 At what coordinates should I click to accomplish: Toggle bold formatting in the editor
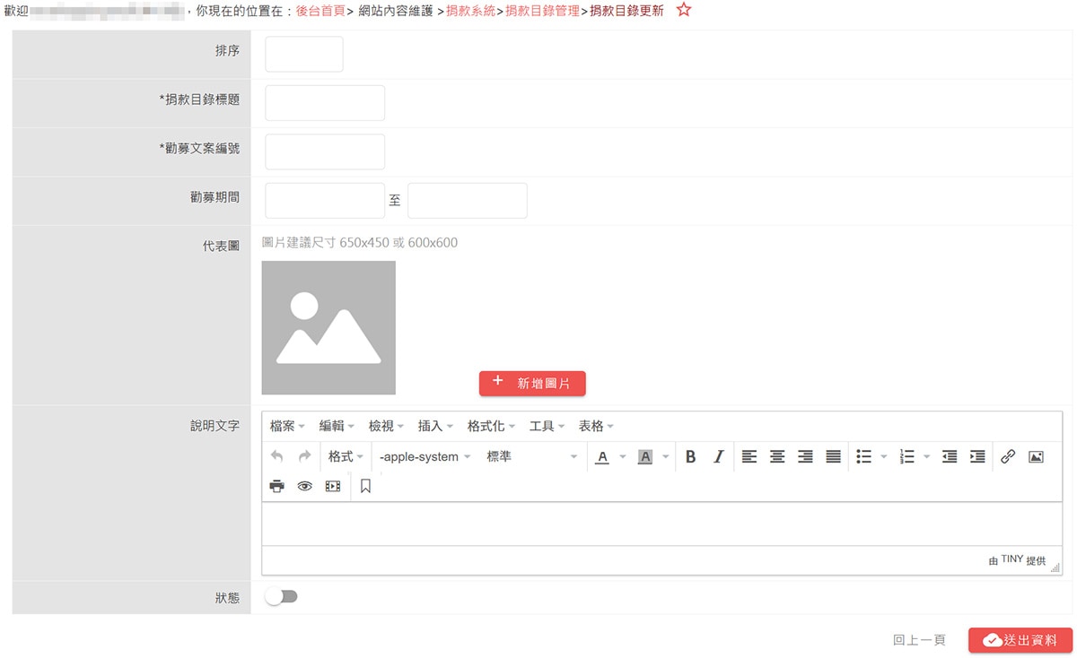click(x=690, y=456)
